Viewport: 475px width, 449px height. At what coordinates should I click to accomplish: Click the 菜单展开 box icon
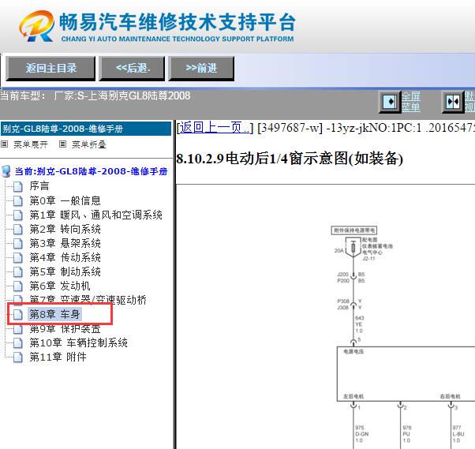pos(4,144)
